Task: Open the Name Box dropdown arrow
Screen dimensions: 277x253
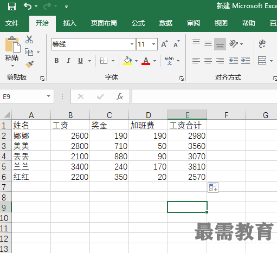Action: tap(48, 96)
